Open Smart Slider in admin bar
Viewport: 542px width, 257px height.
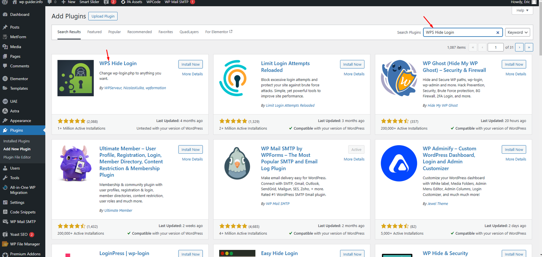(89, 2)
